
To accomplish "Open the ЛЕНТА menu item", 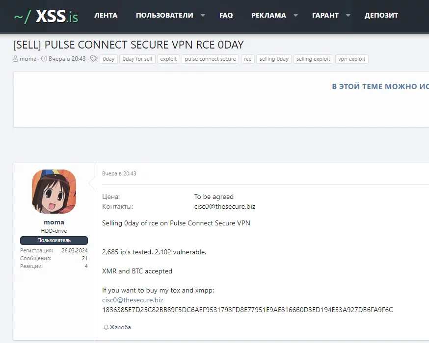I will [106, 15].
